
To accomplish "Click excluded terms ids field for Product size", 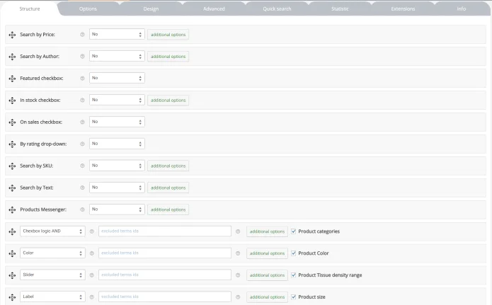I will [164, 297].
